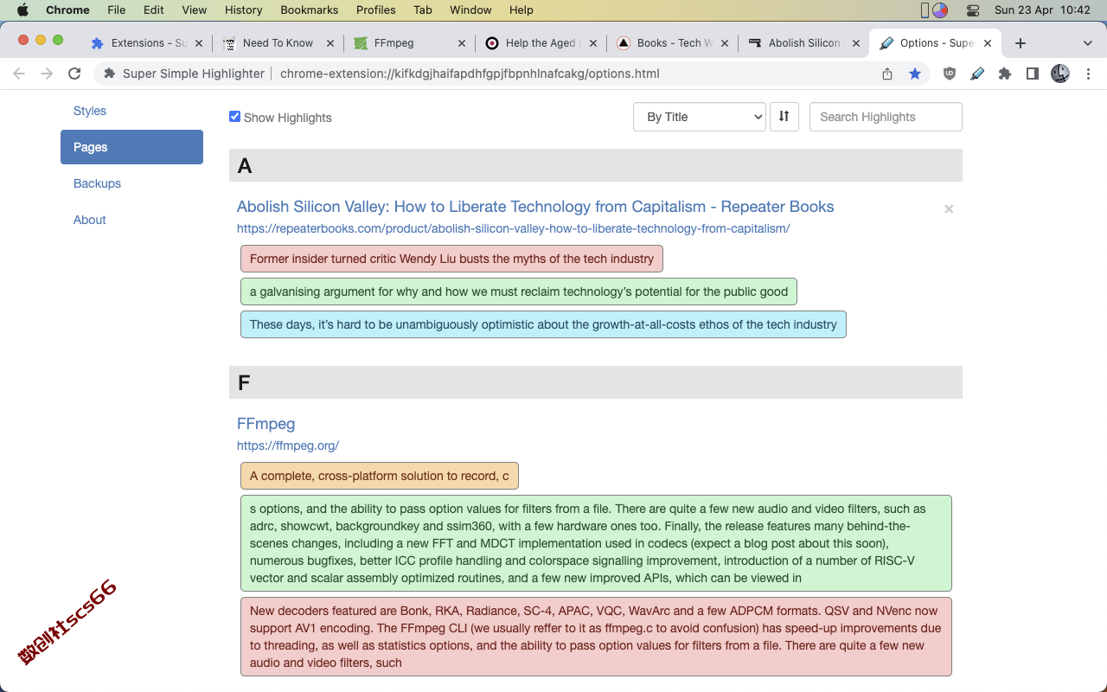The height and width of the screenshot is (692, 1107).
Task: Open the repeaterbooks.com URL link
Action: (513, 228)
